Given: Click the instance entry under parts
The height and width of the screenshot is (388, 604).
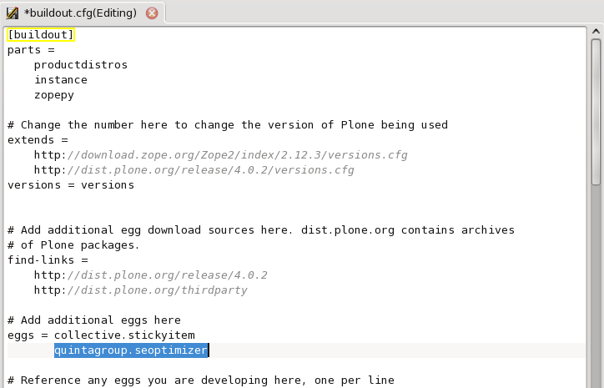Looking at the screenshot, I should 60,80.
